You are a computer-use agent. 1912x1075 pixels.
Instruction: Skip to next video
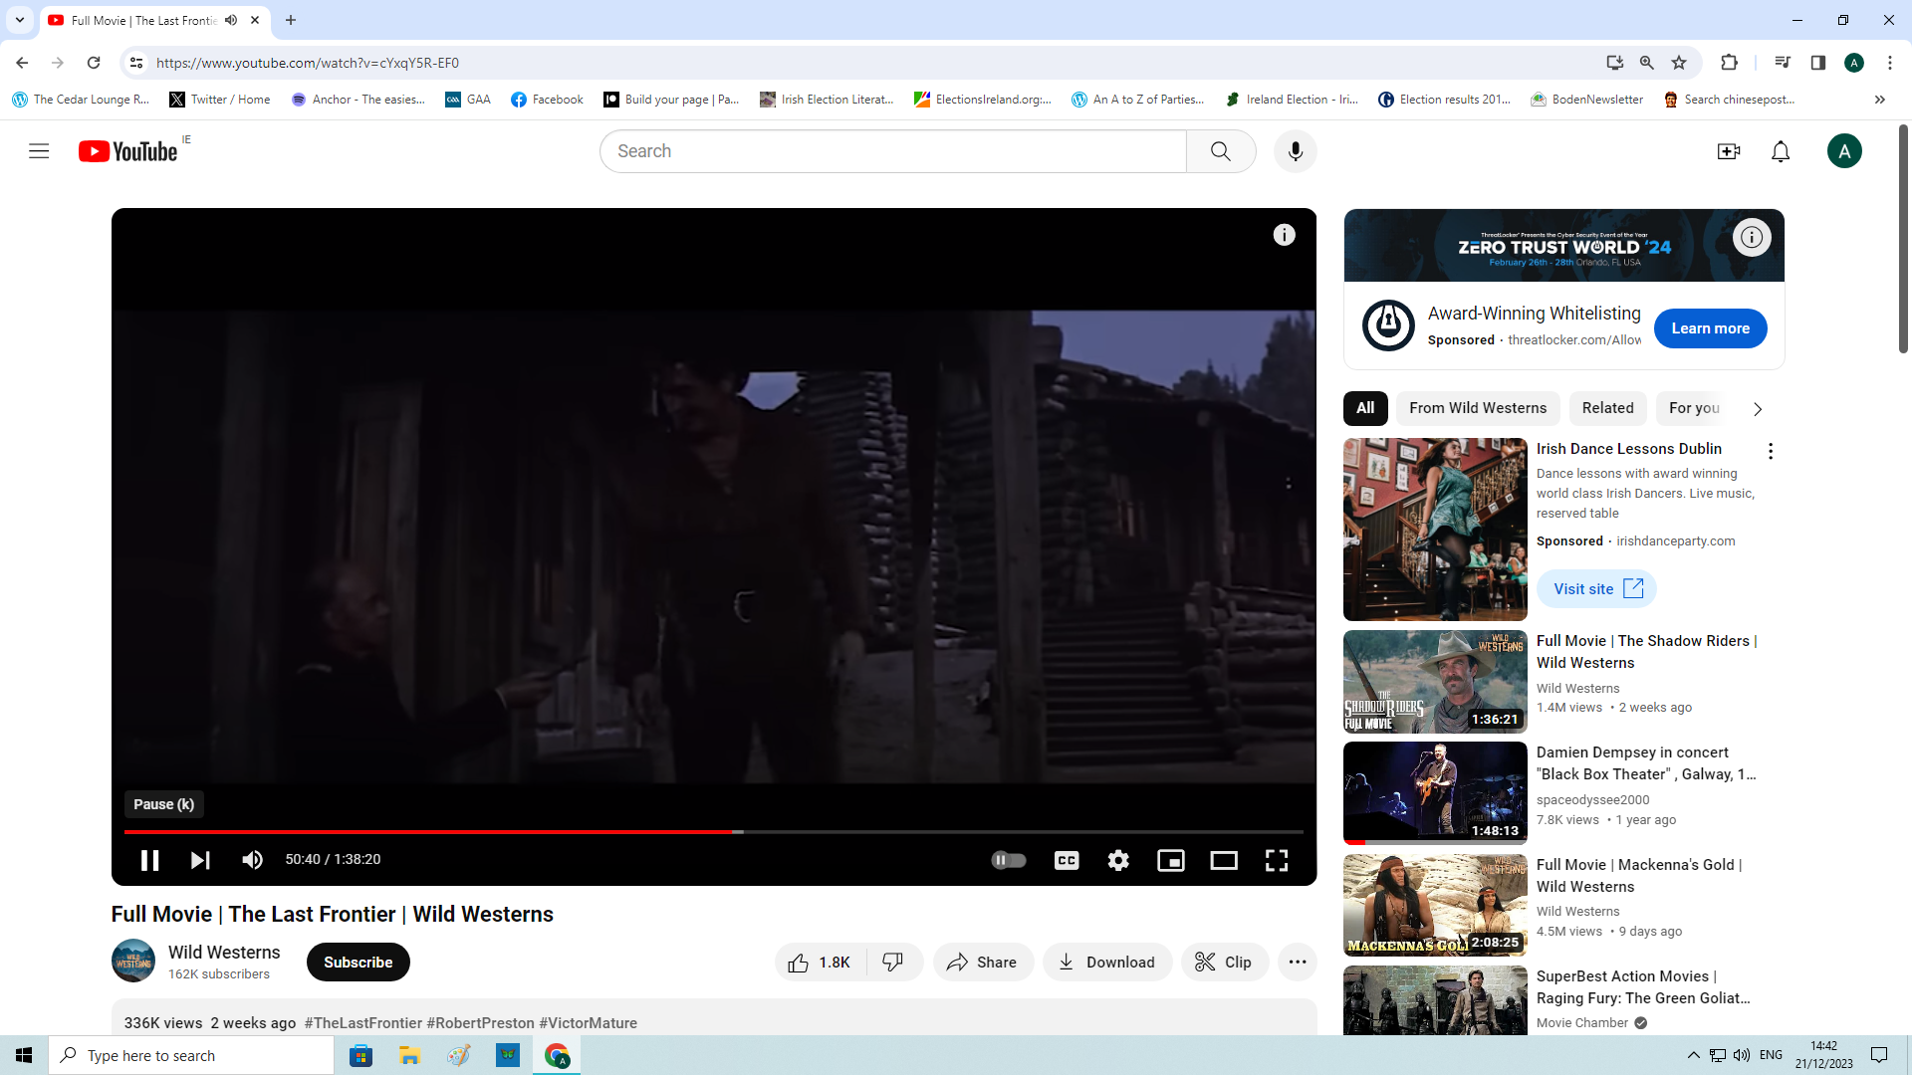[x=200, y=860]
